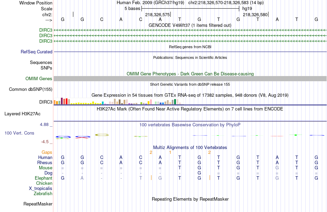Click the SNPs track label
This screenshot has height=212, width=327.
coord(46,68)
